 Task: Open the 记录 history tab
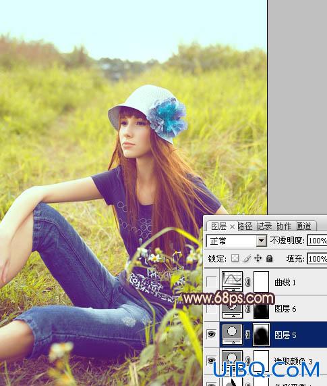coord(265,226)
